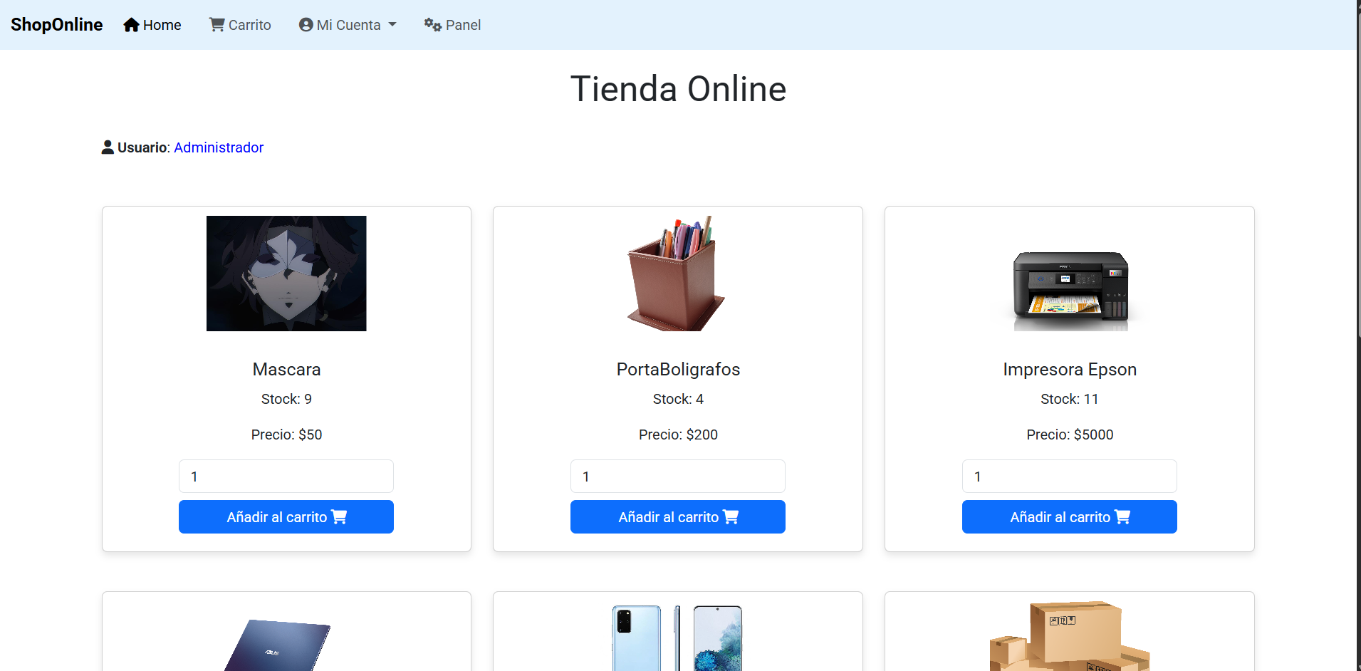Open the Administrador user link
The image size is (1361, 671).
coord(219,147)
